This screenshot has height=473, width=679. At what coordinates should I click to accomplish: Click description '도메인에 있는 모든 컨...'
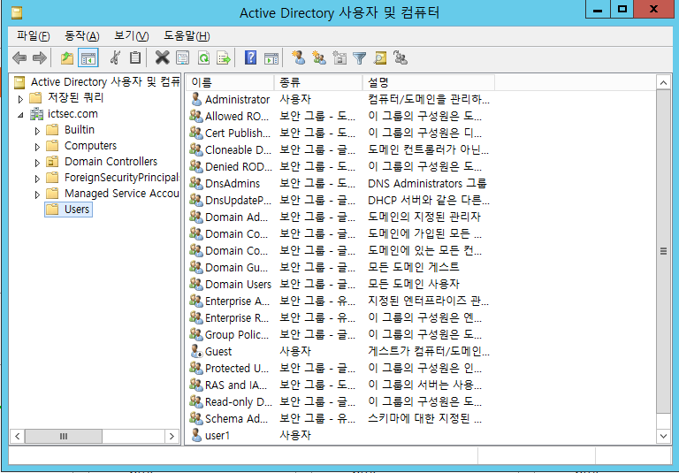point(424,250)
